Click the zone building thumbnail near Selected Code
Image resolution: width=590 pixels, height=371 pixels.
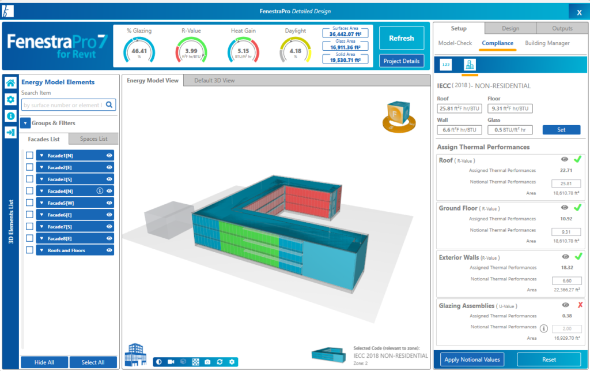(x=329, y=355)
